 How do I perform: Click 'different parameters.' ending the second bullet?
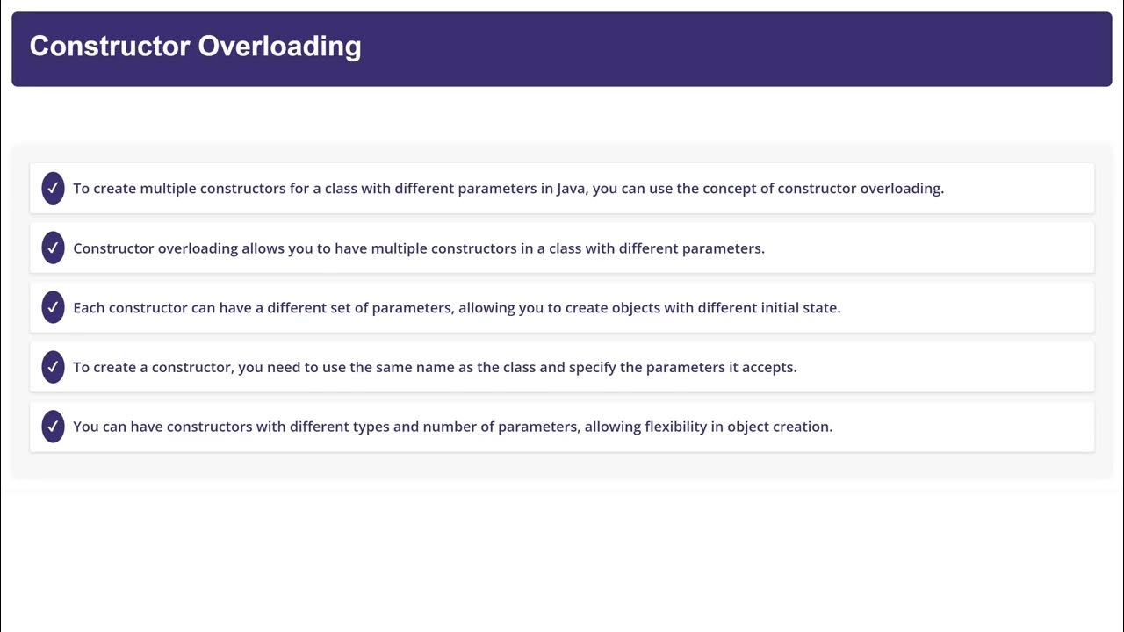(x=691, y=248)
